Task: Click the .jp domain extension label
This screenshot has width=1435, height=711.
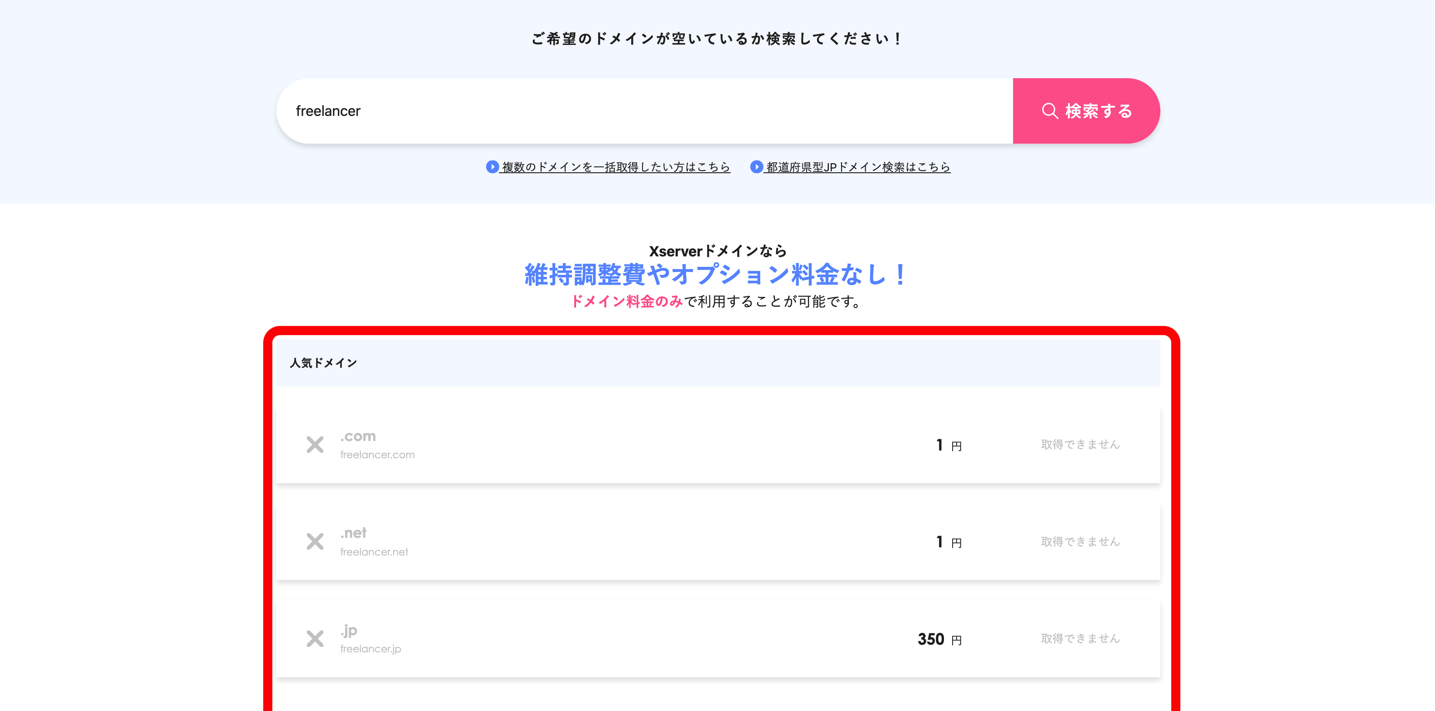Action: pyautogui.click(x=349, y=631)
